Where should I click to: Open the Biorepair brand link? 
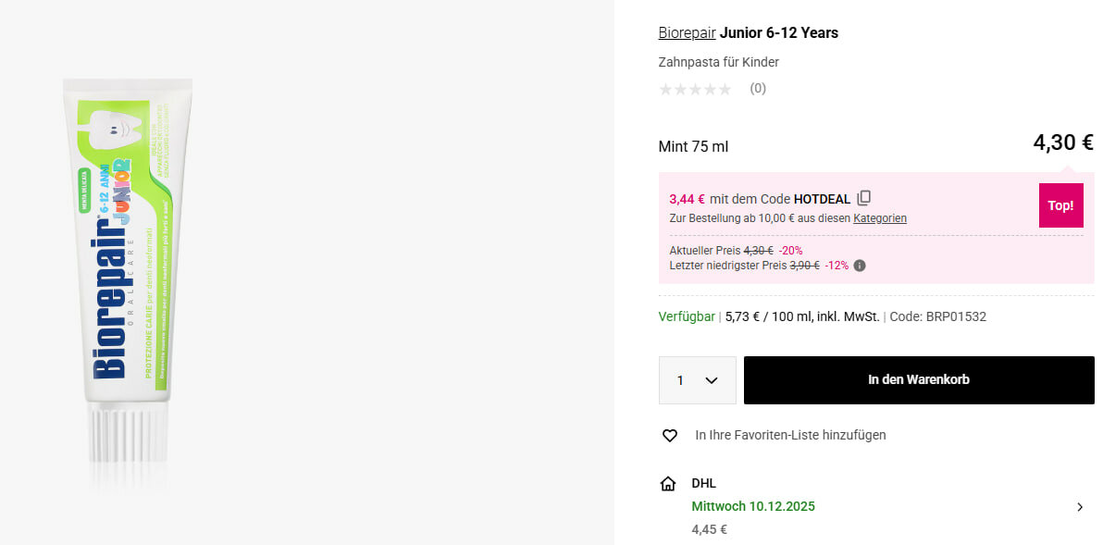click(687, 32)
